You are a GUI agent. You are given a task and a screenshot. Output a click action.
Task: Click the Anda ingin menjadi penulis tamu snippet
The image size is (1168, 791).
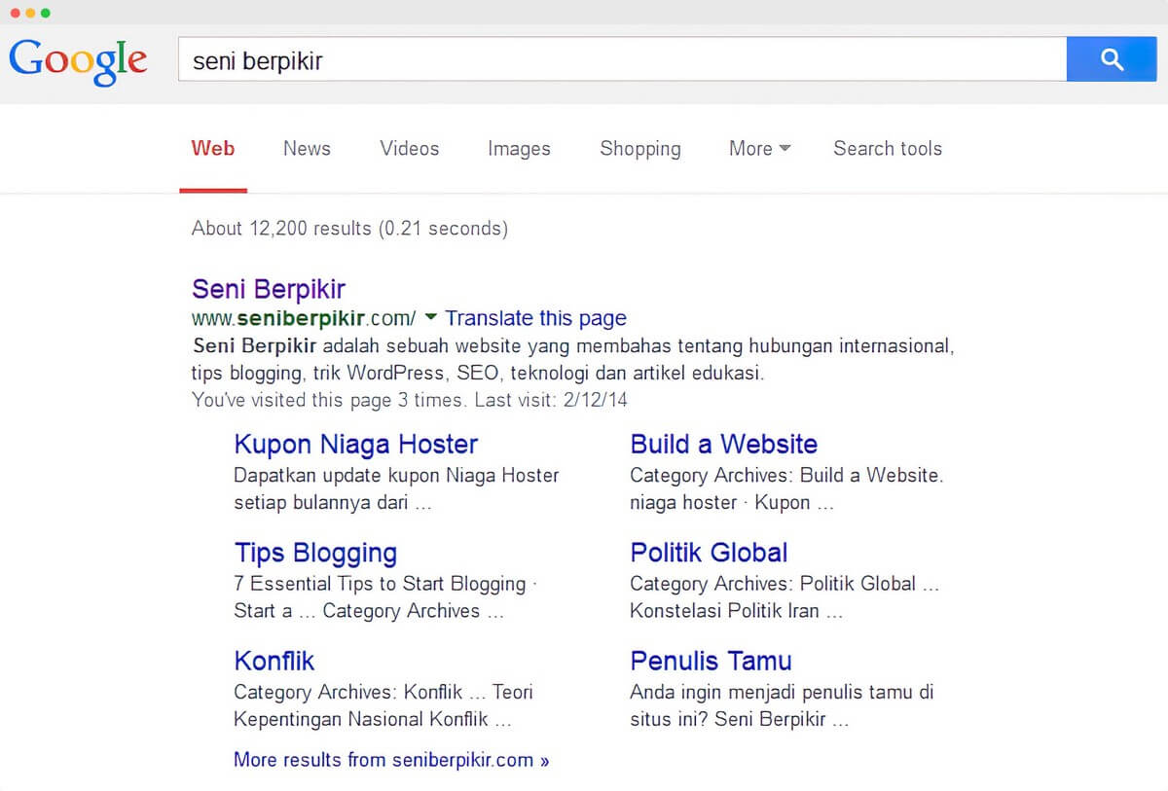(782, 706)
